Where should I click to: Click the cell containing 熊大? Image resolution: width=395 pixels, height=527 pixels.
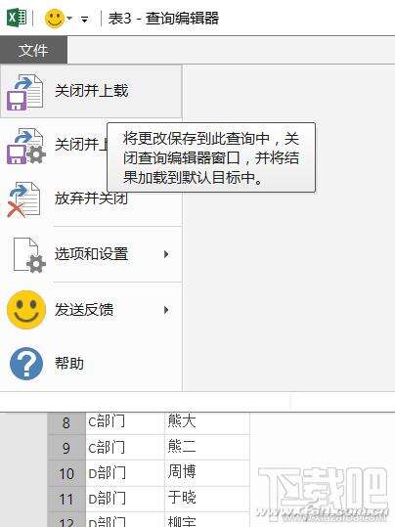coord(207,422)
